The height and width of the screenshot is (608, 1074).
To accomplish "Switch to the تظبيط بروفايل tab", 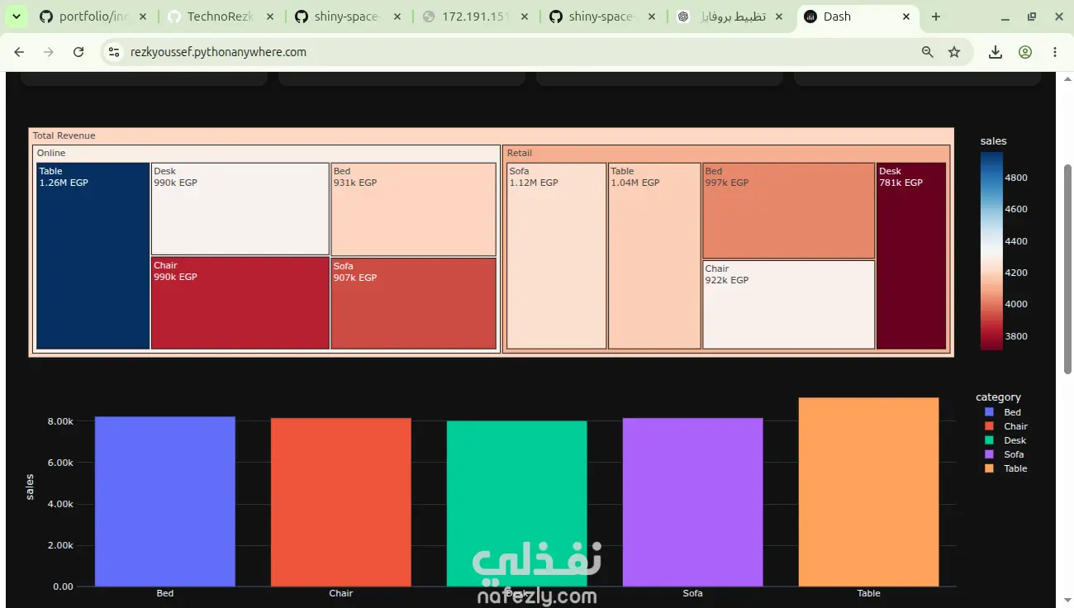I will click(x=731, y=17).
